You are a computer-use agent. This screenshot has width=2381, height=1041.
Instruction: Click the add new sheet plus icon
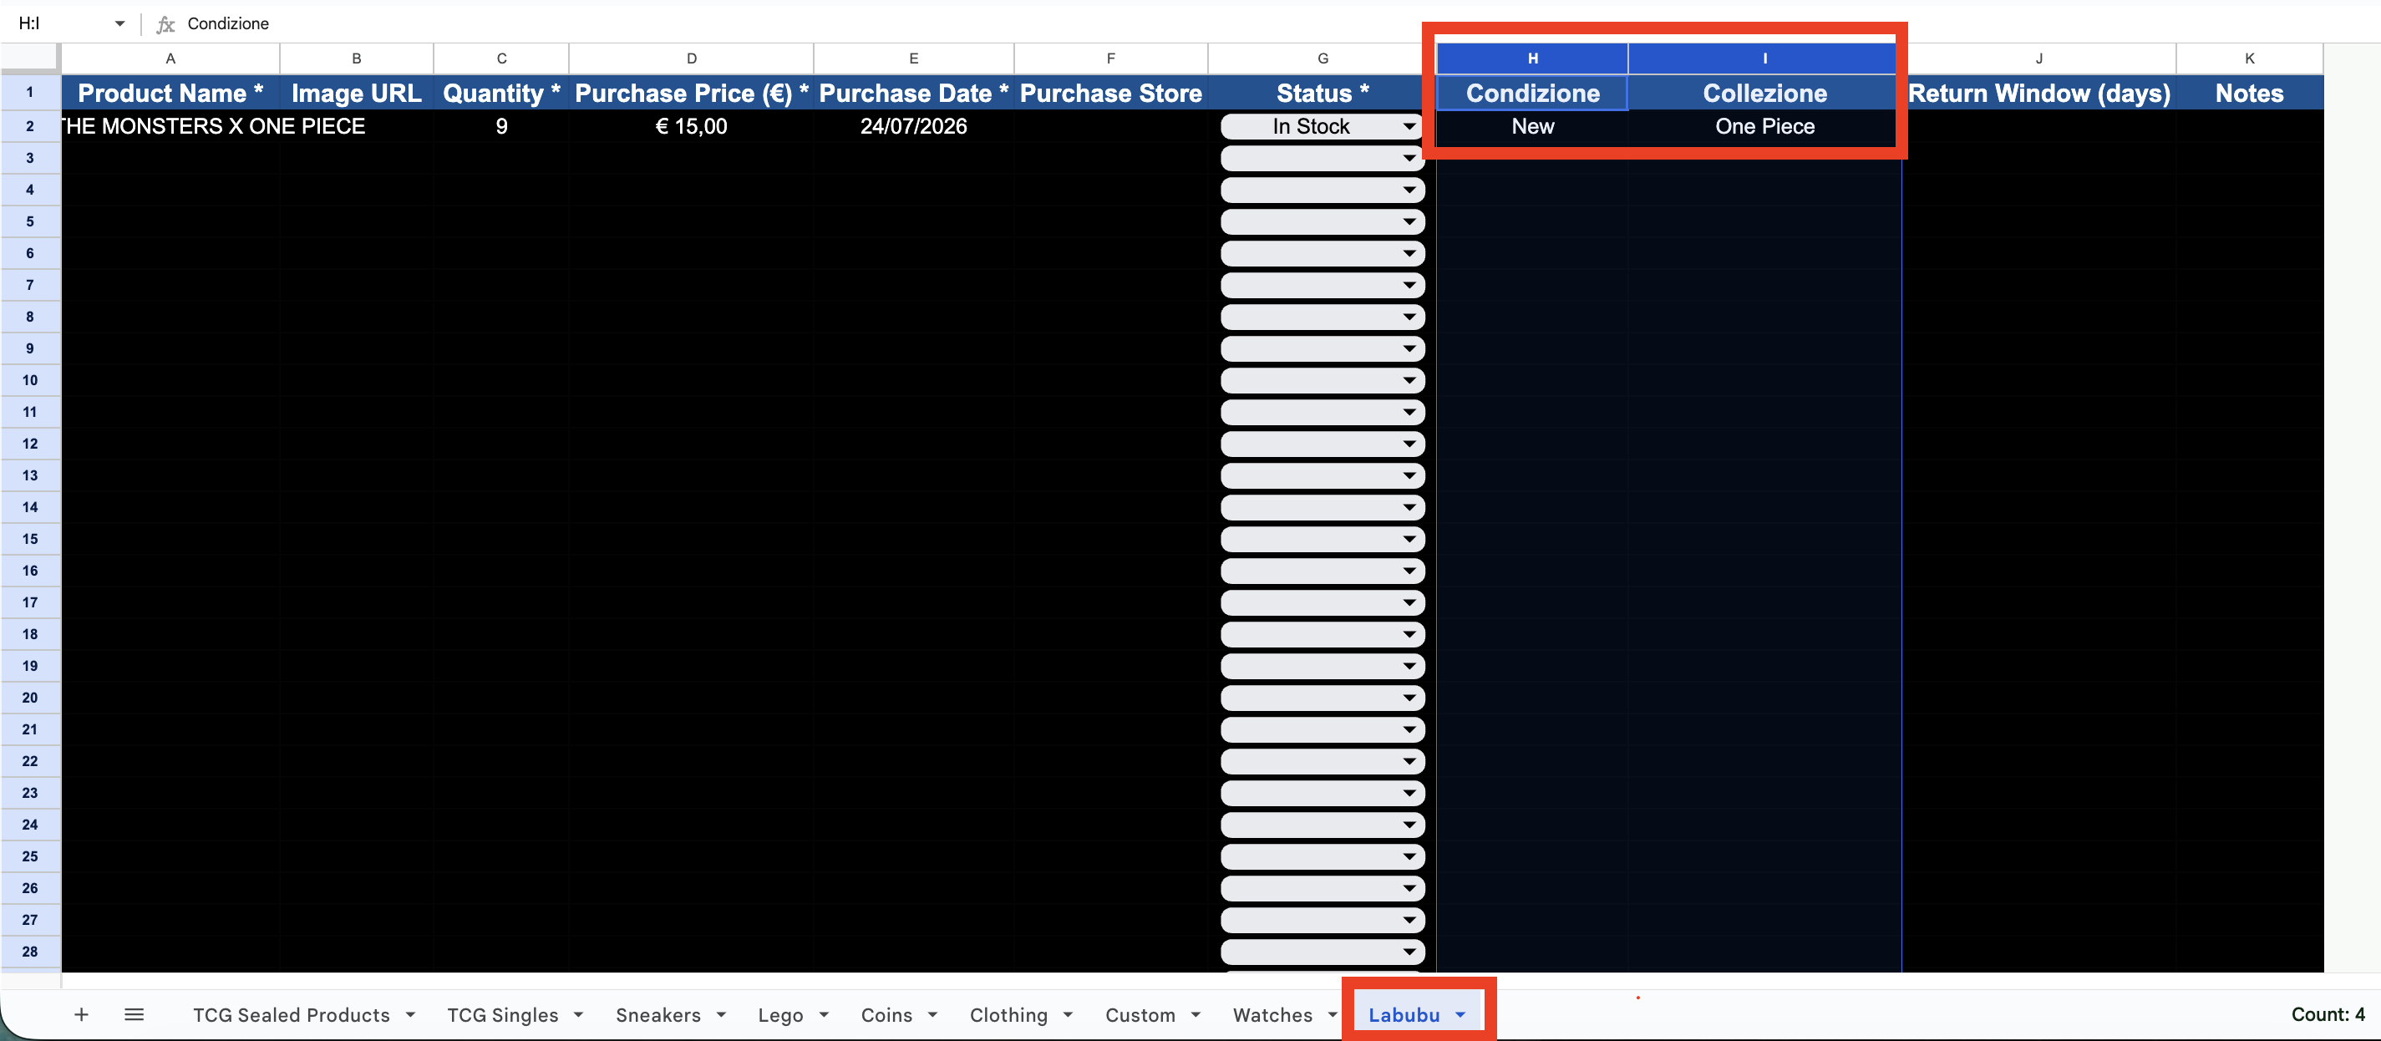(x=81, y=1014)
